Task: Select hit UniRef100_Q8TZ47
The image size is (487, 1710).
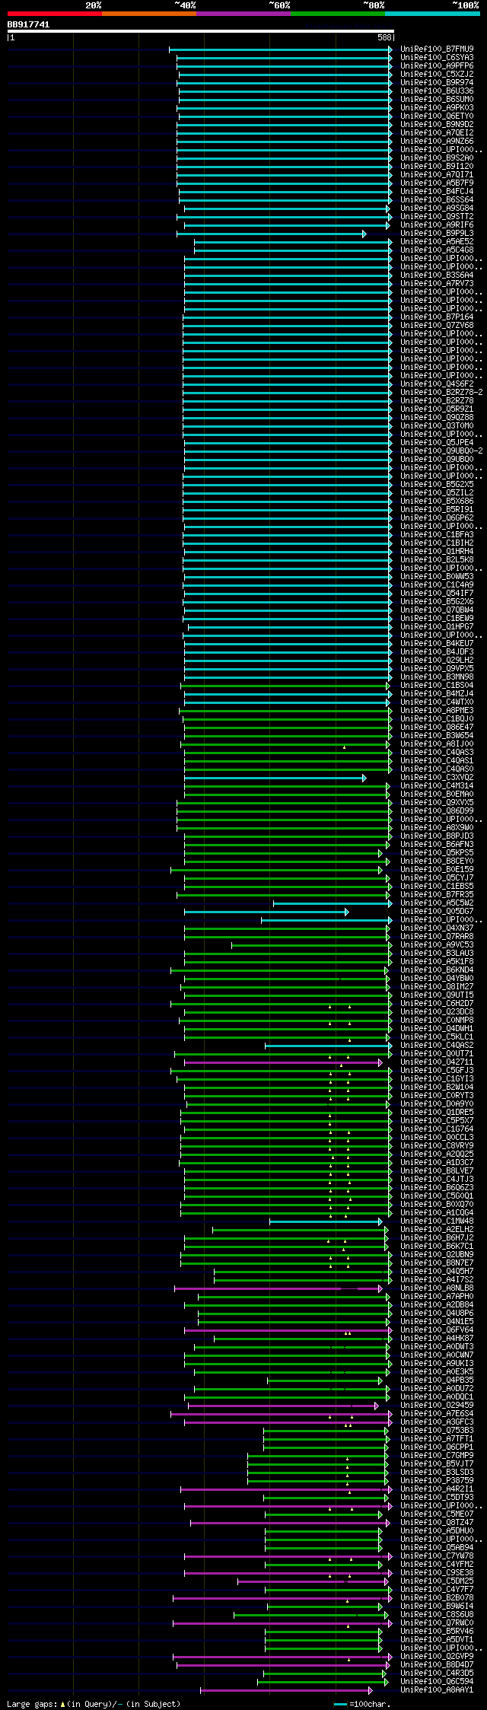Action: (437, 1522)
